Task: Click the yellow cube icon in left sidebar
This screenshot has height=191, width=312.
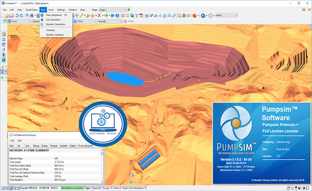Action: pyautogui.click(x=3, y=35)
